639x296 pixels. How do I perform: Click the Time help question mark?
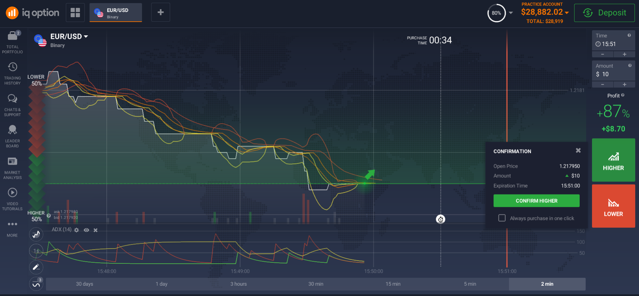[x=629, y=35]
